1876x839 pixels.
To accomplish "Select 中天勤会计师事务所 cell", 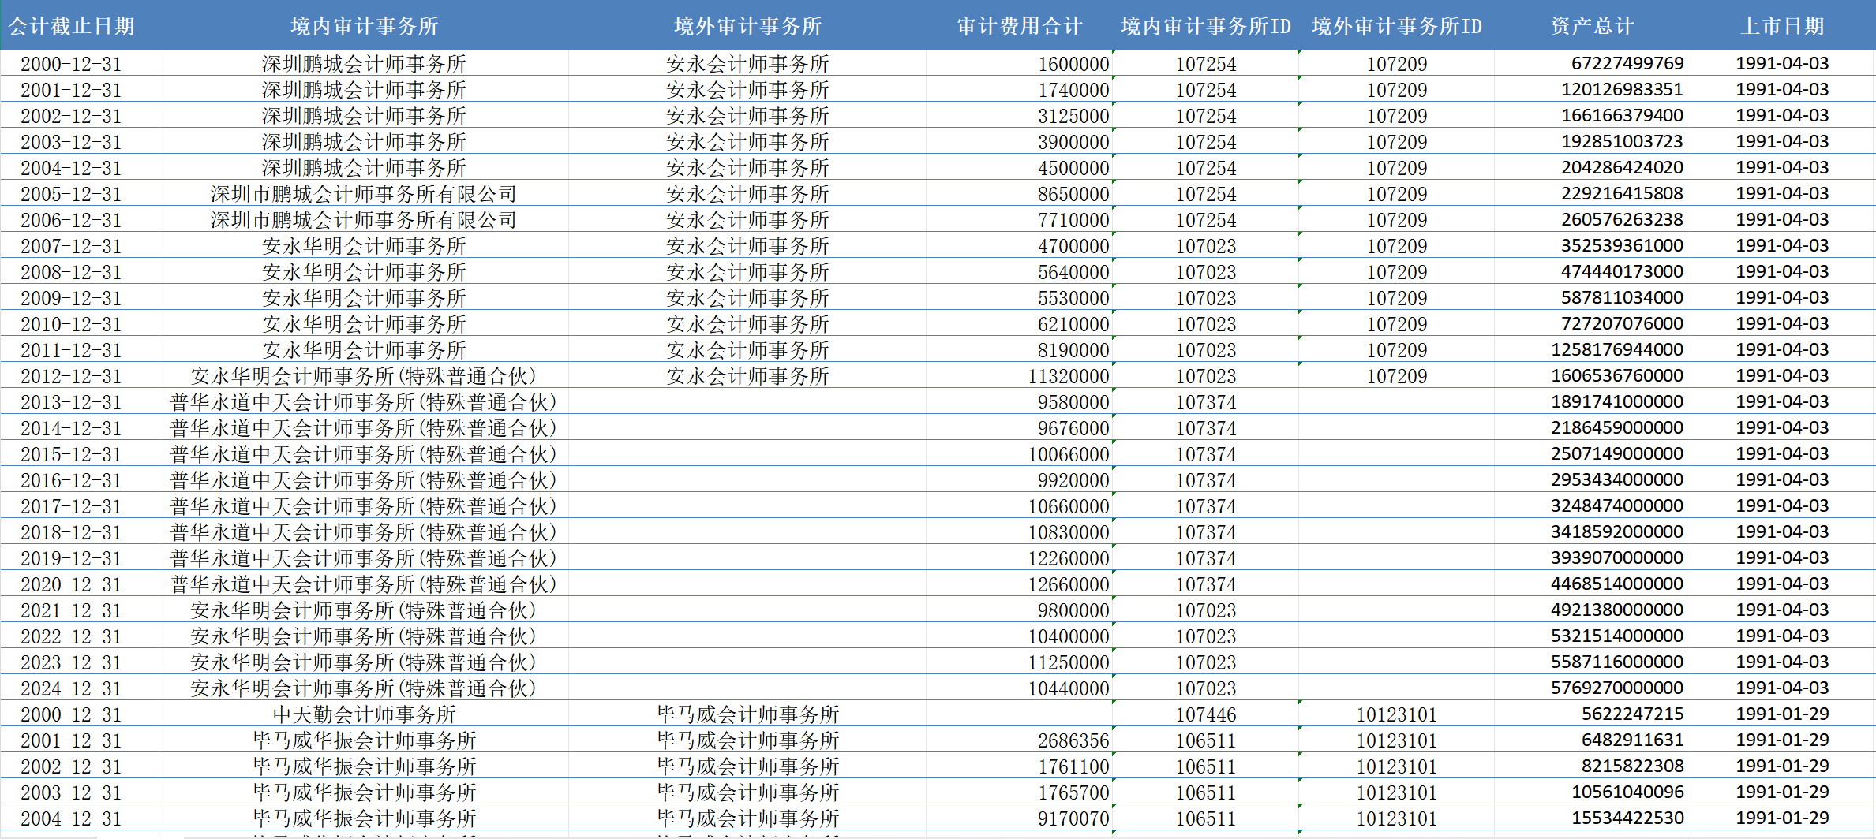I will point(364,714).
